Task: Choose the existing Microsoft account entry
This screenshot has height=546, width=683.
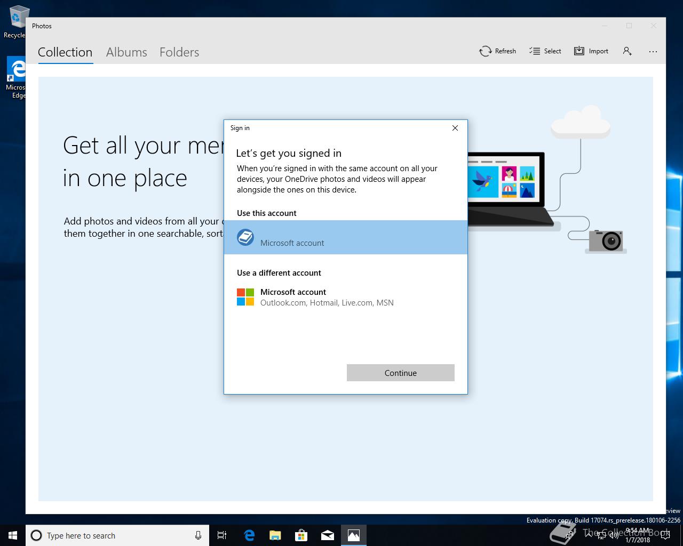Action: pos(346,237)
